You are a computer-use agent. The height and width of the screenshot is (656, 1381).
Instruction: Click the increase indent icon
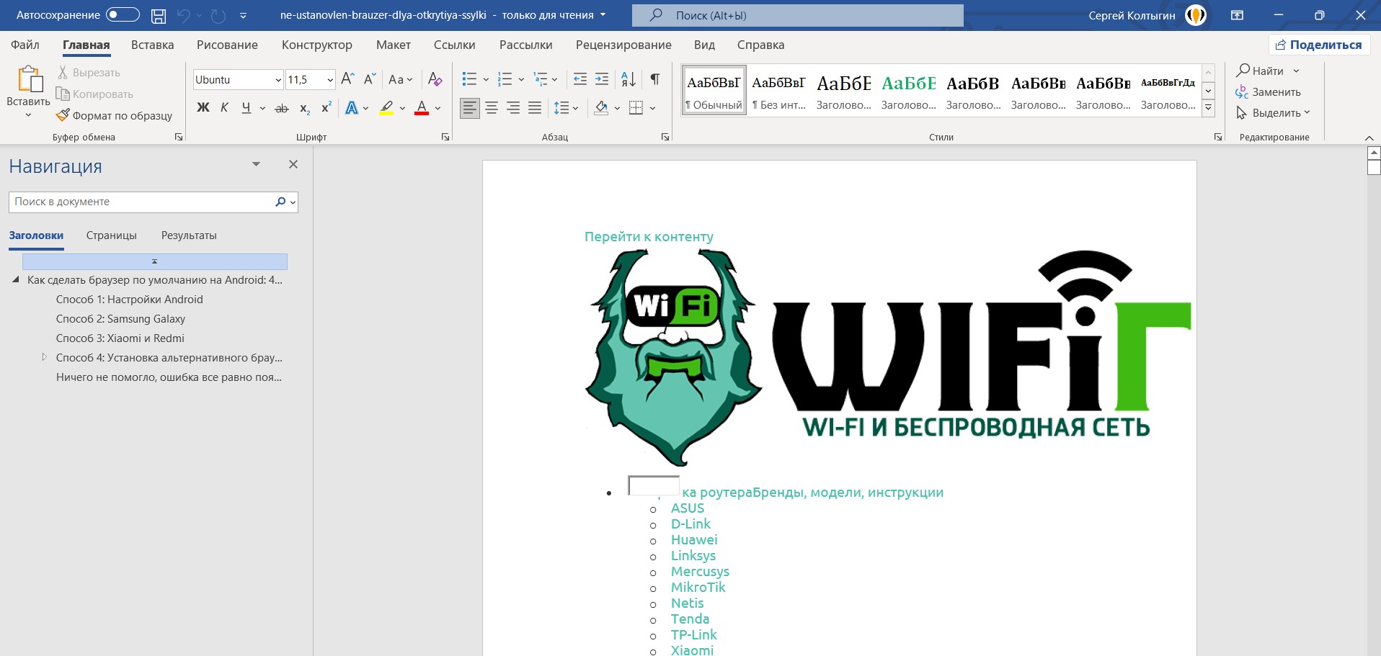602,79
